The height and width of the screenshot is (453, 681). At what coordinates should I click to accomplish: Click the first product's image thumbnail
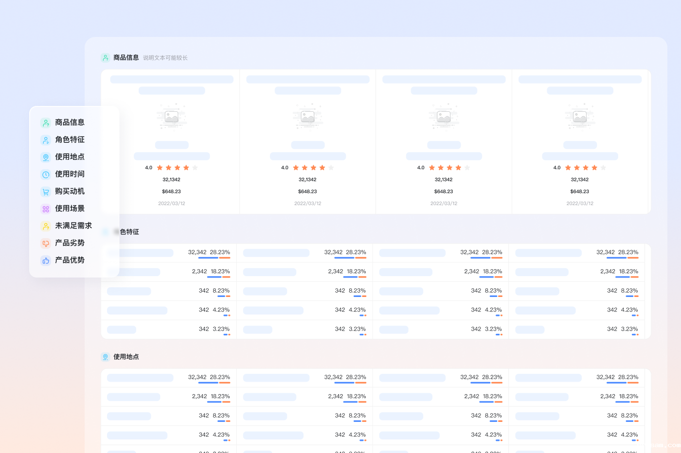click(172, 117)
